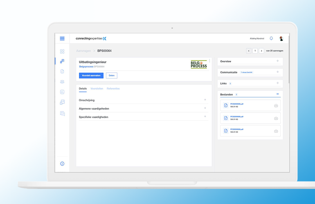Click the connectingexpertise logo
This screenshot has width=315, height=204.
pos(91,38)
